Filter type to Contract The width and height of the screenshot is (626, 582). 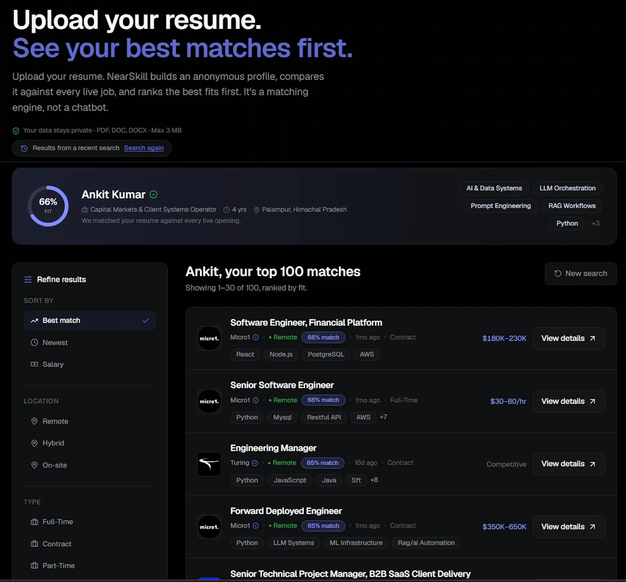point(90,544)
